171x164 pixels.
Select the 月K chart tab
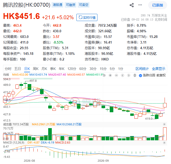click(x=44, y=69)
